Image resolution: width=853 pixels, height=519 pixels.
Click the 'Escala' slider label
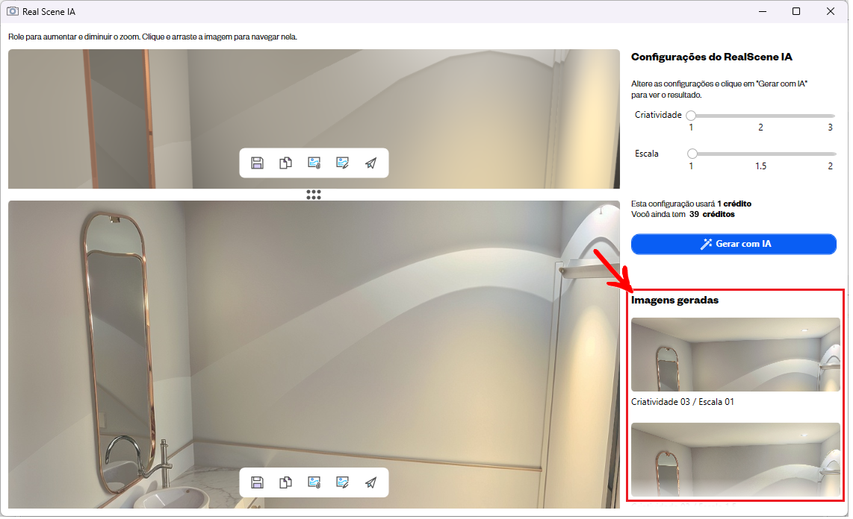tap(647, 154)
